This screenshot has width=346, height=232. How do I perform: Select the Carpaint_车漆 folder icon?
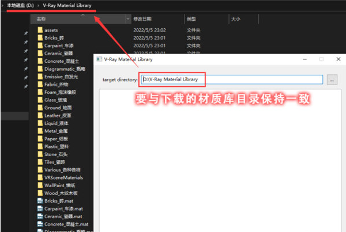click(40, 45)
